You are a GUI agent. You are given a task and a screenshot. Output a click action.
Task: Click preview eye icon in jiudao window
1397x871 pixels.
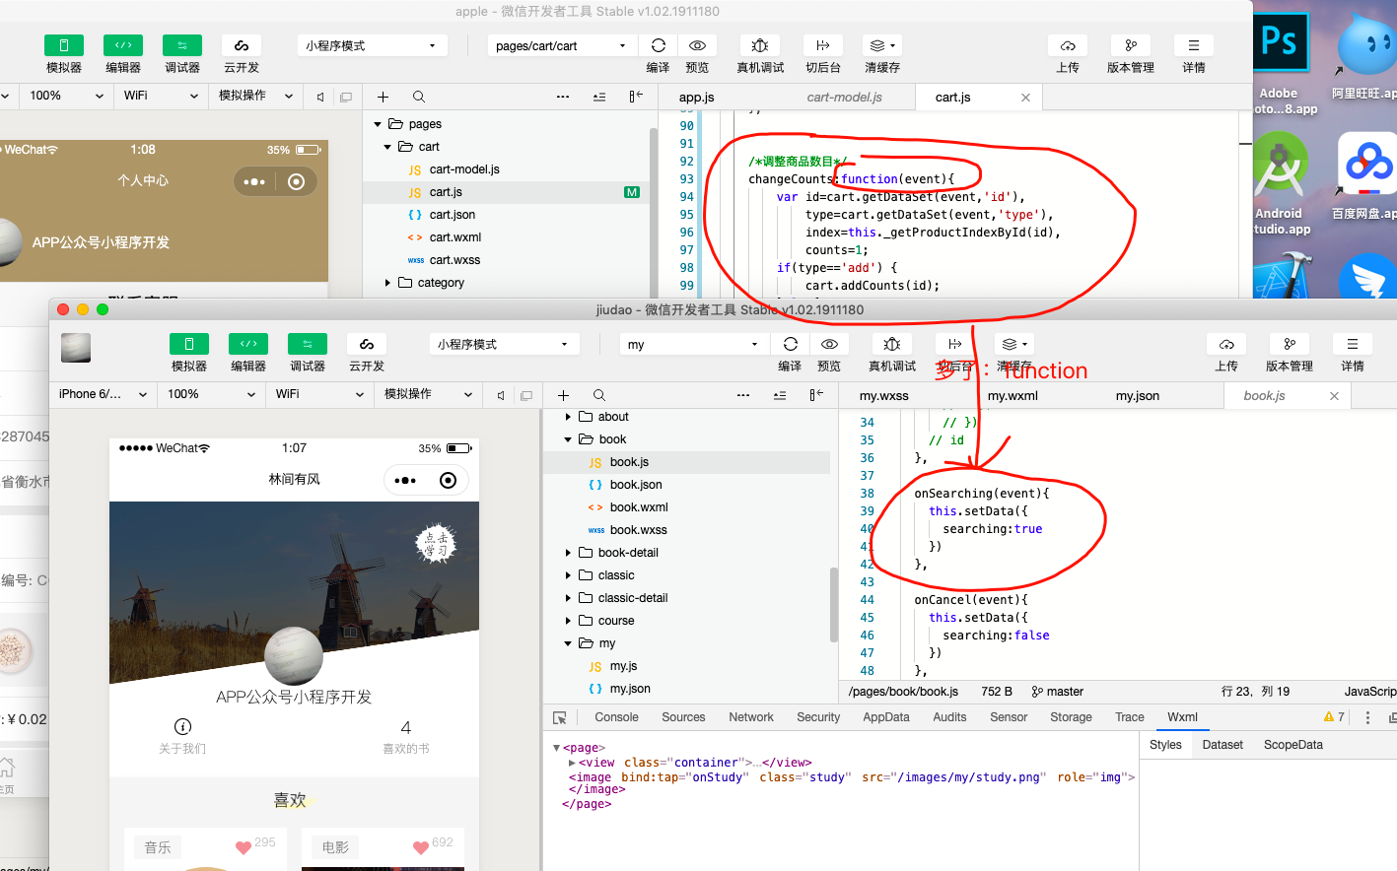click(829, 344)
